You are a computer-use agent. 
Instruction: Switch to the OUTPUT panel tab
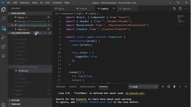(x=73, y=87)
